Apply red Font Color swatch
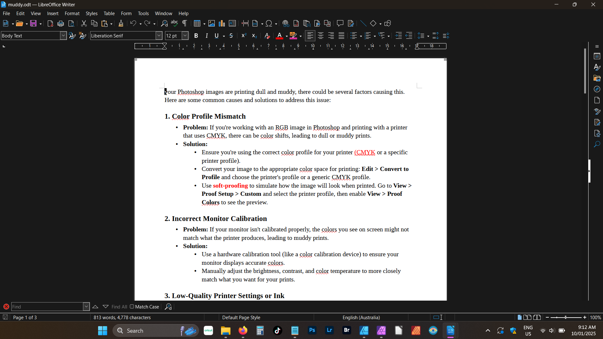This screenshot has width=603, height=339. (279, 36)
